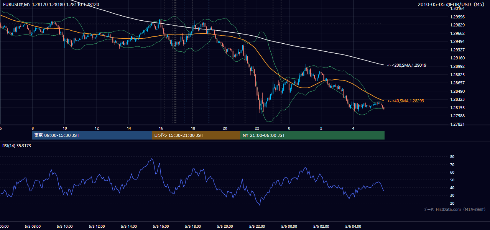Click hour tick 12 on main chart axis

tap(97, 128)
